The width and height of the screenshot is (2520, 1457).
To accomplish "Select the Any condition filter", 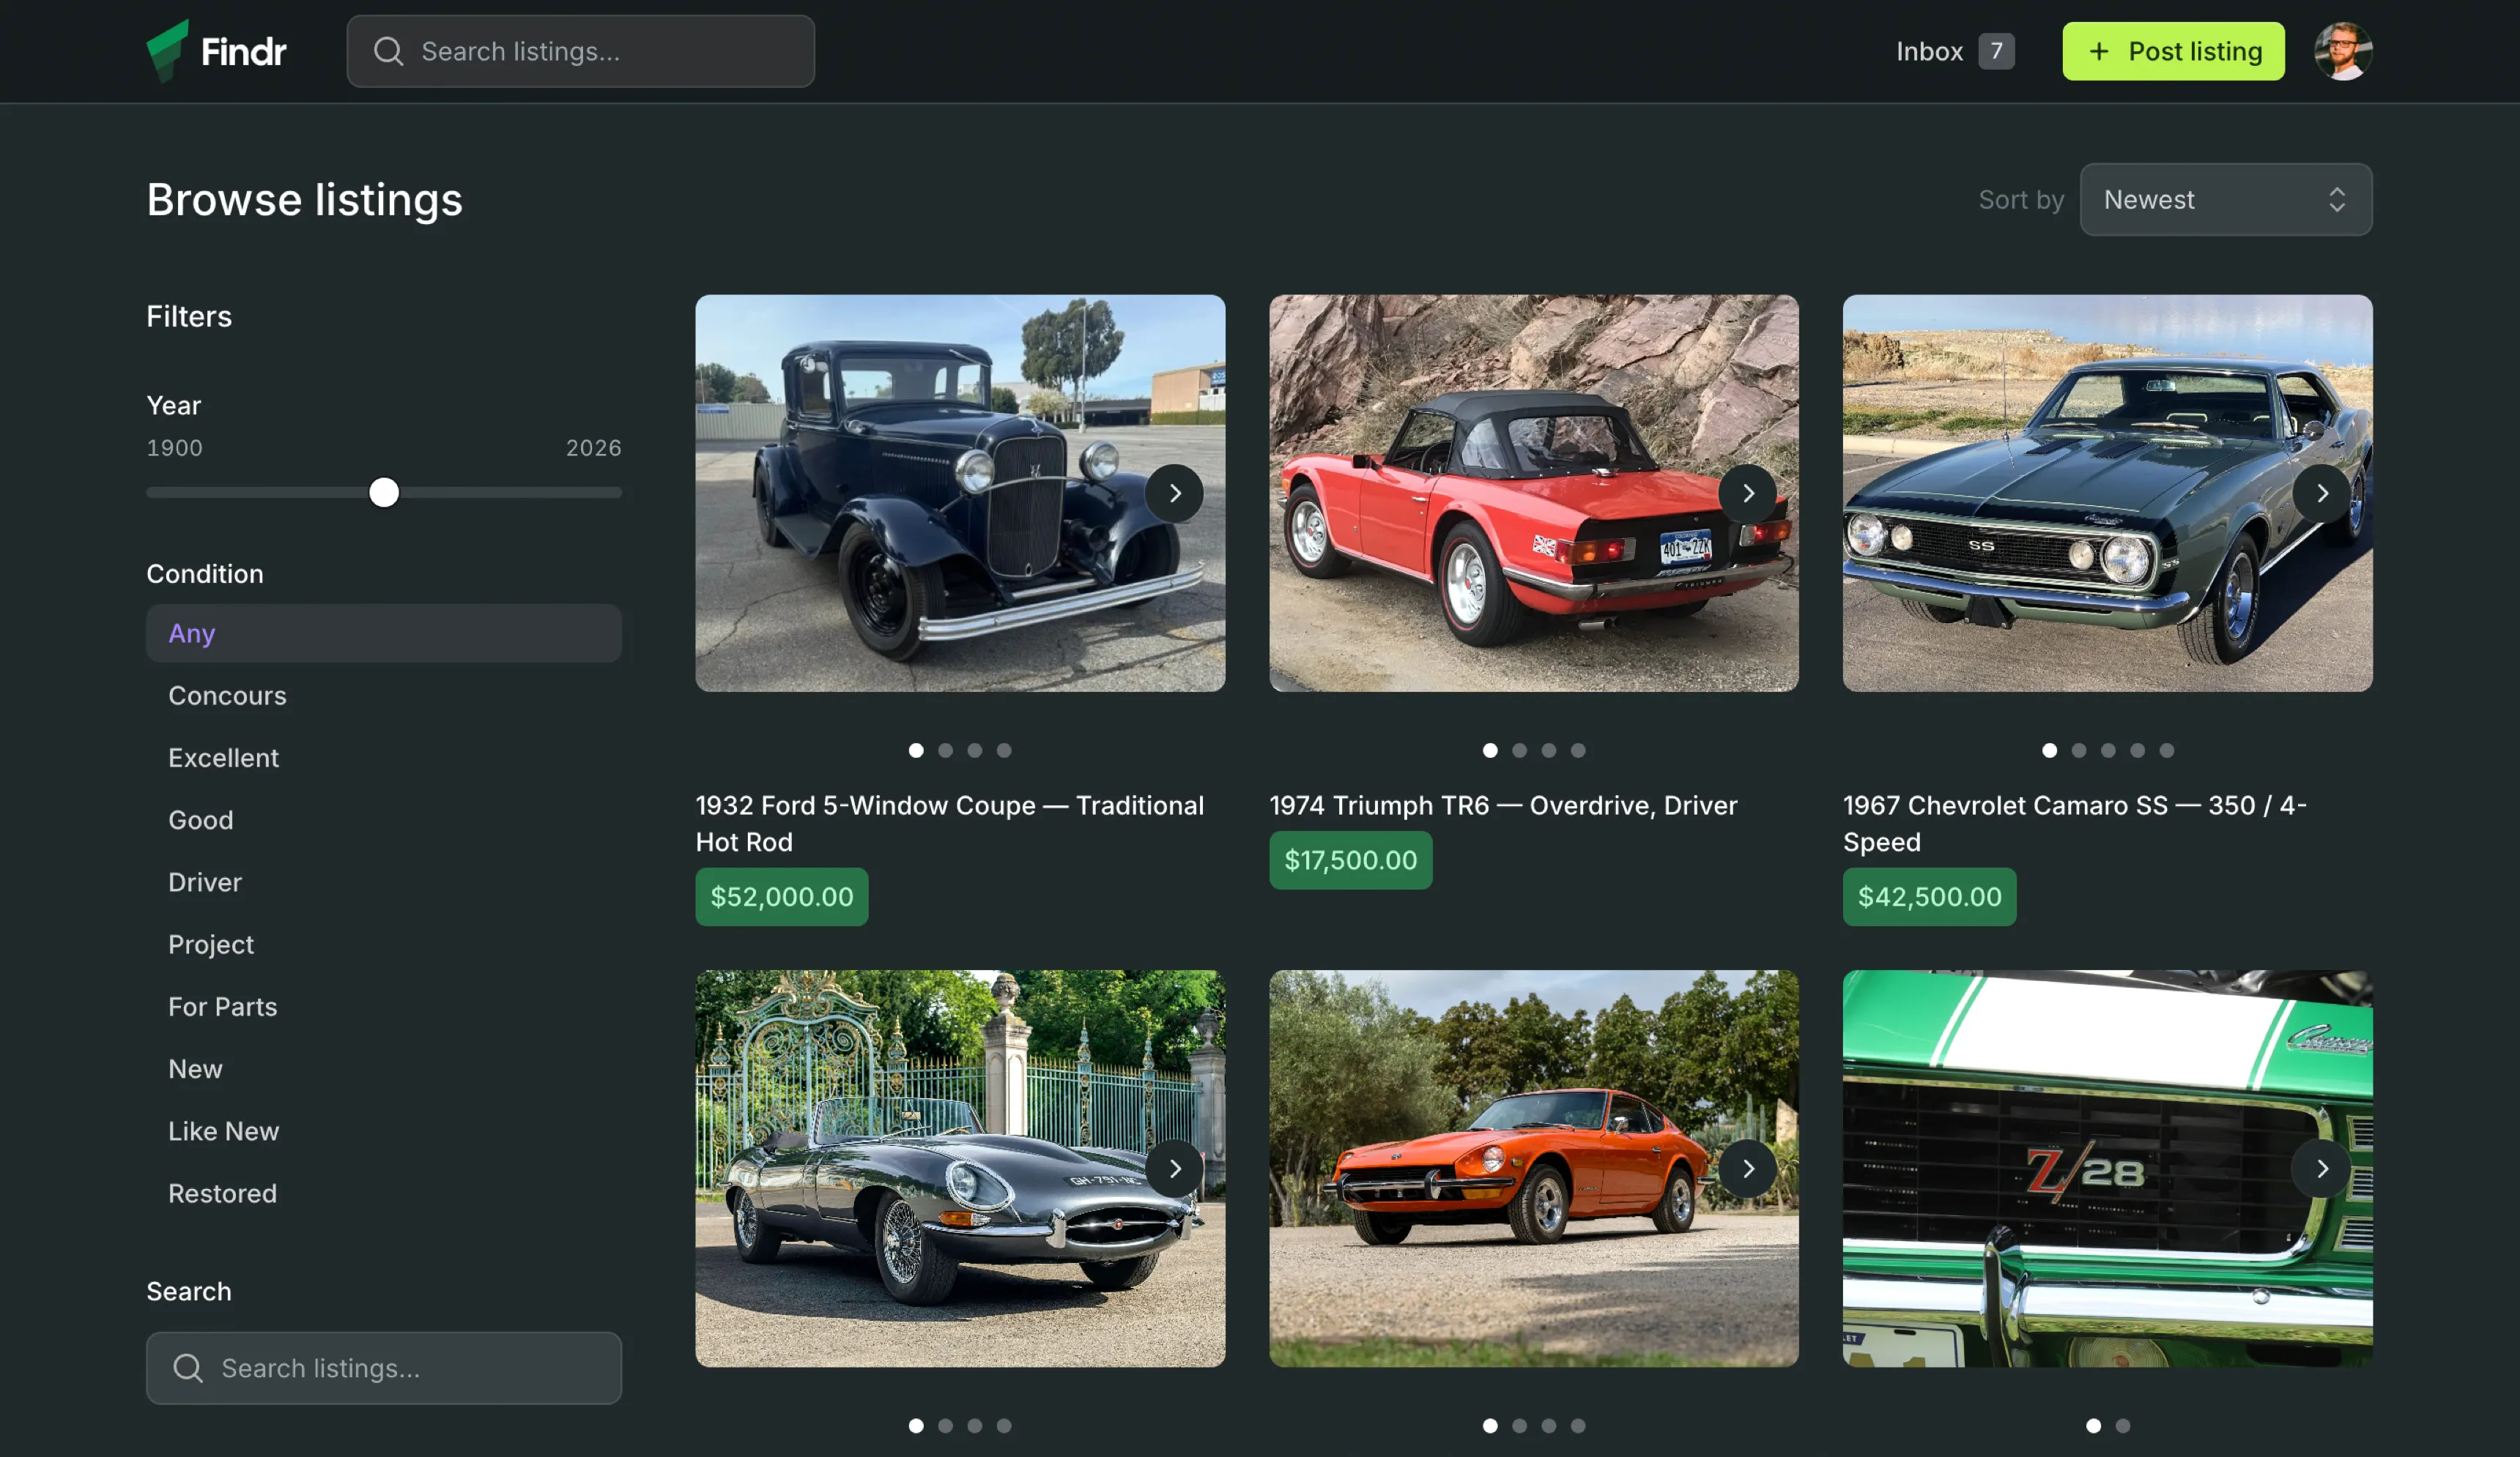I will coord(384,633).
